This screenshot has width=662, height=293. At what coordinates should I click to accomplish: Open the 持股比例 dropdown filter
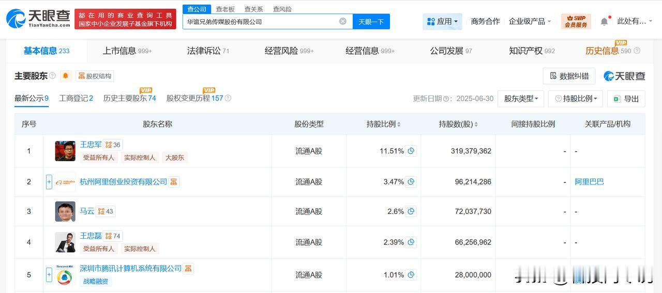coord(576,98)
